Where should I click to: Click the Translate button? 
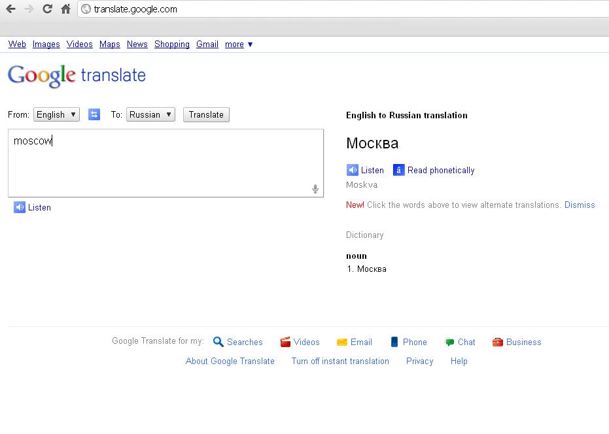[206, 114]
